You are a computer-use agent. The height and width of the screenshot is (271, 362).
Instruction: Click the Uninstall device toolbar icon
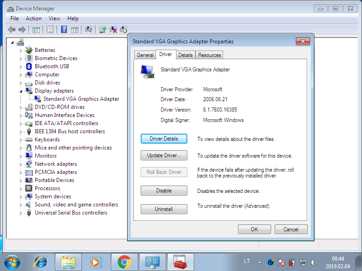[113, 29]
